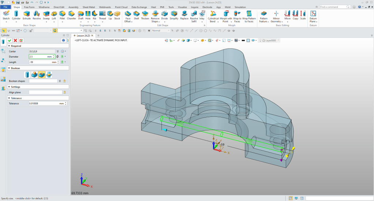Add a new document tab with plus
374x201 pixels.
(98, 35)
